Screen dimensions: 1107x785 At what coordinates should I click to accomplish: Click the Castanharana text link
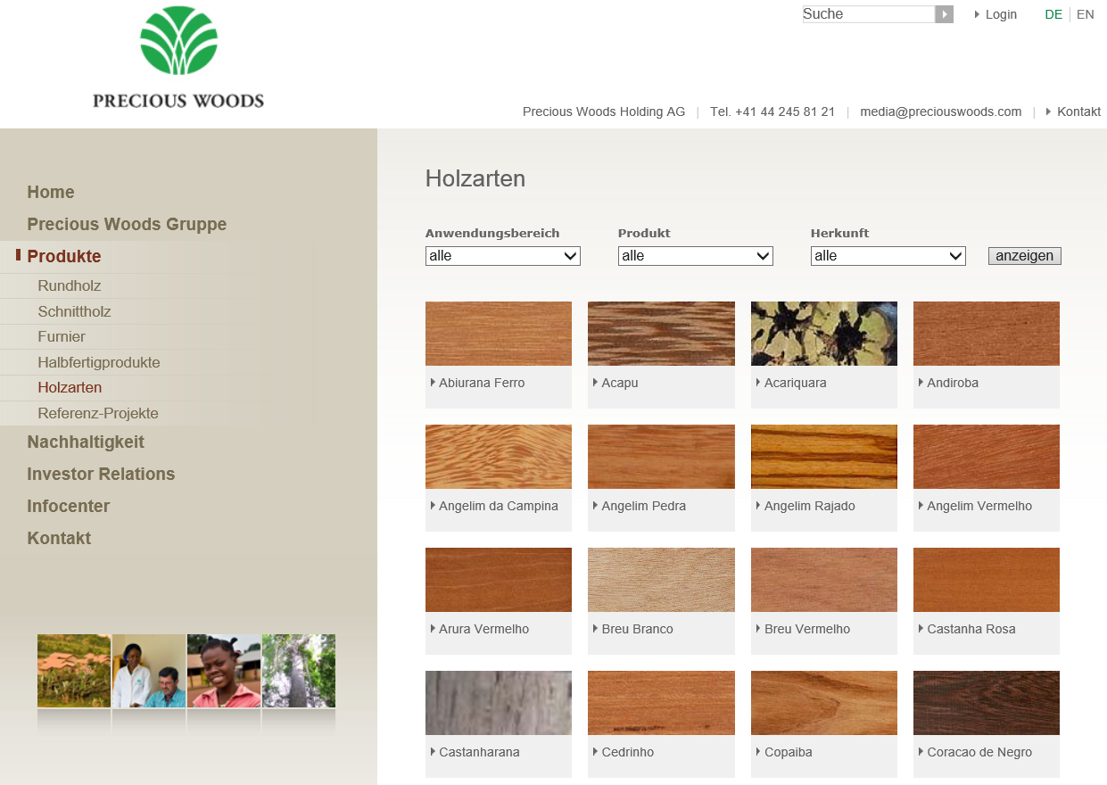click(479, 752)
